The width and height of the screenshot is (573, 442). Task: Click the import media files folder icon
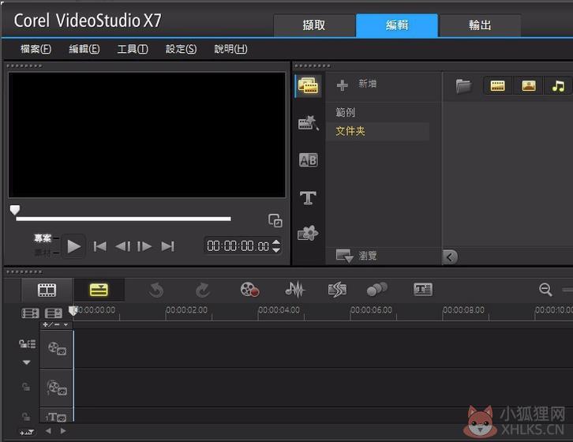point(464,86)
